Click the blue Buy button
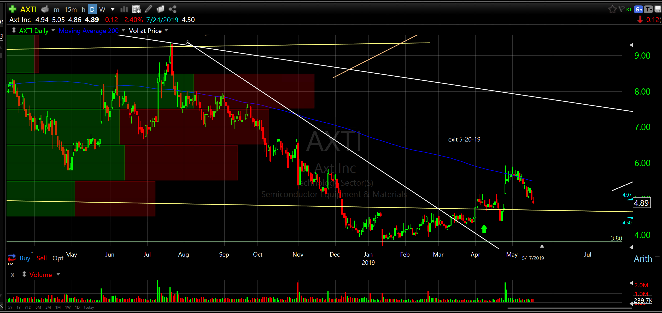The height and width of the screenshot is (313, 662). (25, 258)
